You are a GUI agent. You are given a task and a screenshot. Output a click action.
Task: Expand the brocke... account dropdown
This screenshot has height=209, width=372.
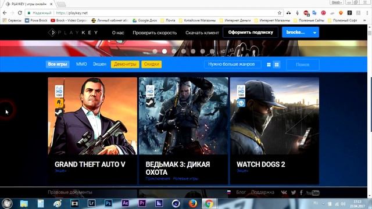(301, 33)
